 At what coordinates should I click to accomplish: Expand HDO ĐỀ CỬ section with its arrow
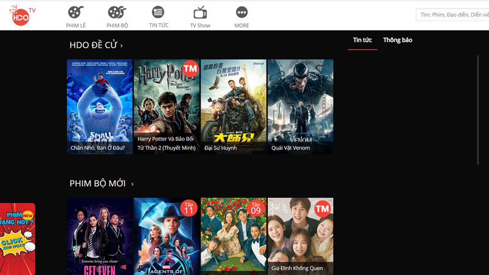pyautogui.click(x=121, y=46)
